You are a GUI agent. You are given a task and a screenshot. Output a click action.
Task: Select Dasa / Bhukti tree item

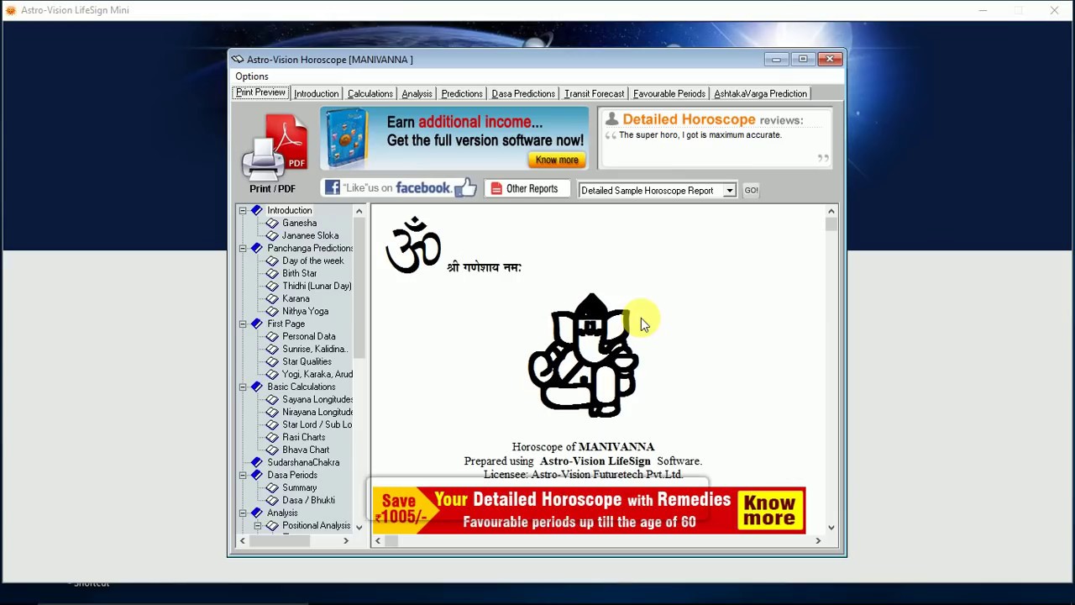point(308,501)
